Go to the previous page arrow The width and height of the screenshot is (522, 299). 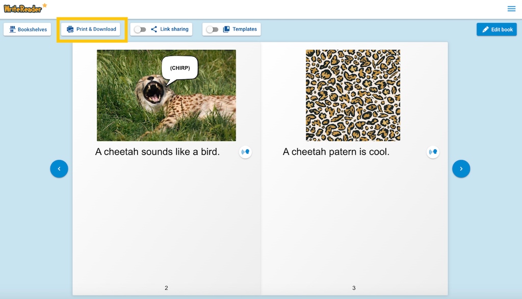click(x=59, y=169)
